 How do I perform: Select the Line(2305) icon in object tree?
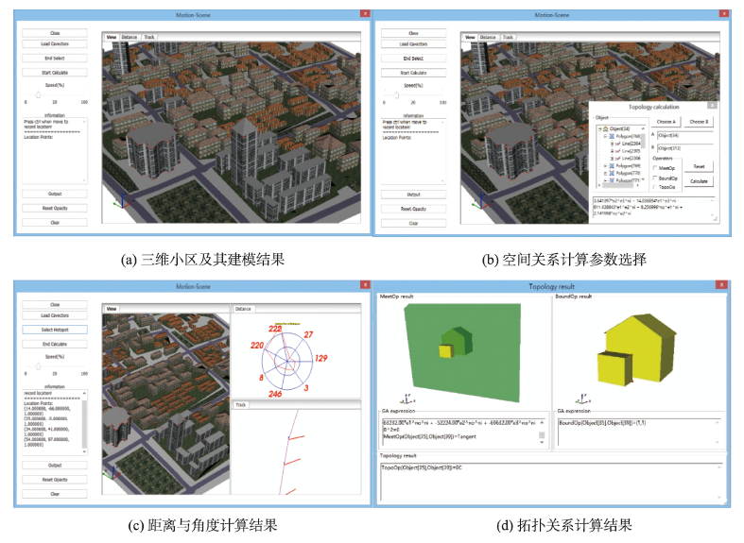(618, 149)
